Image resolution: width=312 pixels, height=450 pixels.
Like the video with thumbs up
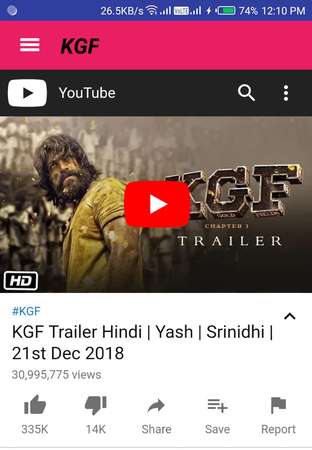35,405
